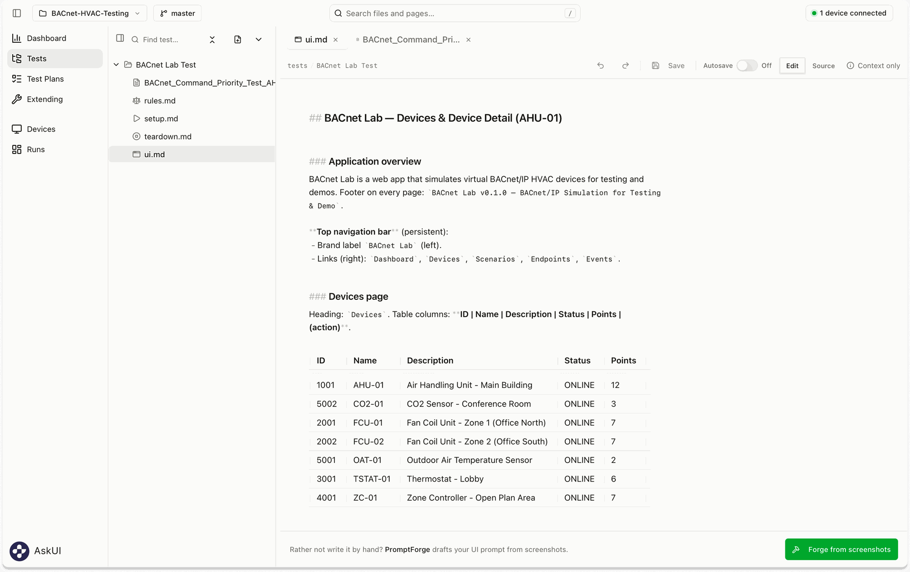Close the ui.md tab
Viewport: 910px width, 572px height.
(x=336, y=40)
